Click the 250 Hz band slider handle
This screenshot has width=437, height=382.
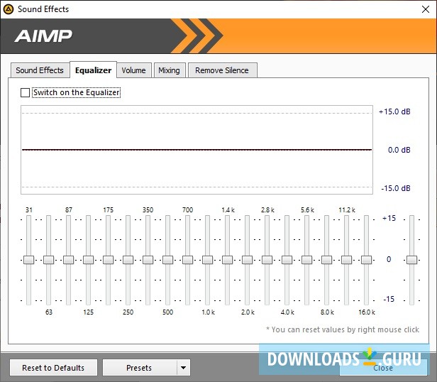[x=128, y=260]
